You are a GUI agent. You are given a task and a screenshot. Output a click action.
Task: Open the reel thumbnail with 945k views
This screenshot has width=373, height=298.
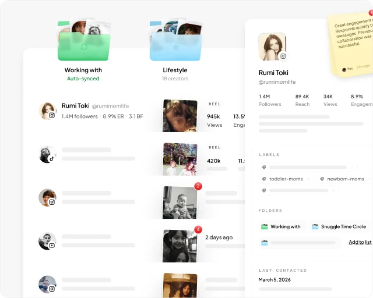pyautogui.click(x=180, y=116)
